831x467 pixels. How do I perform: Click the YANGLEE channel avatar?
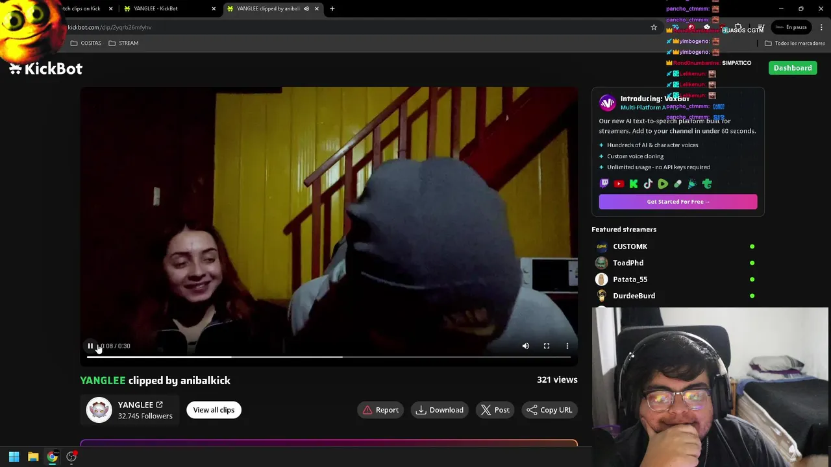99,410
